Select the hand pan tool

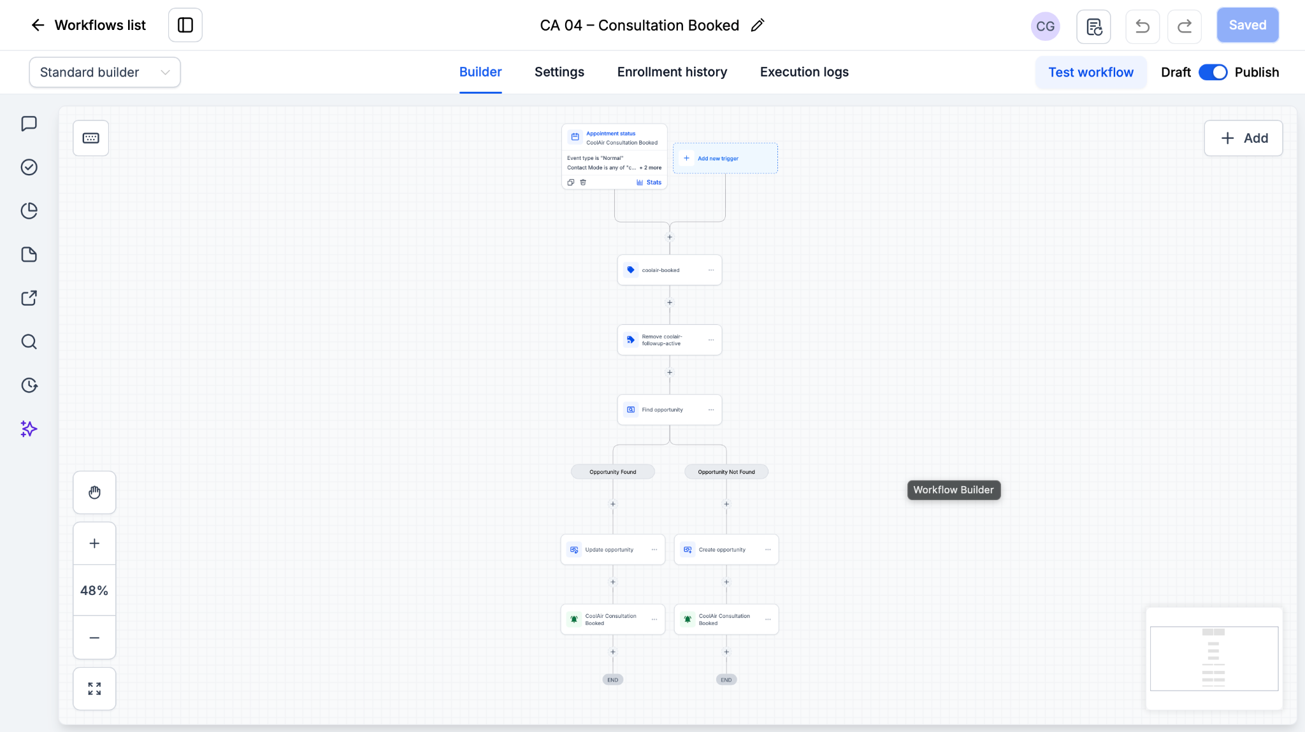[94, 492]
